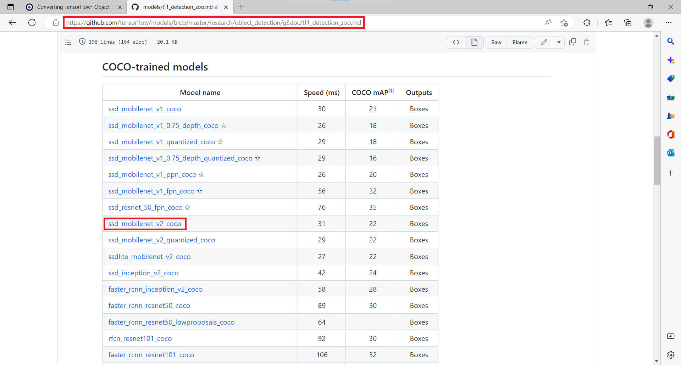Open Collections panel
The image size is (681, 365).
click(x=628, y=23)
